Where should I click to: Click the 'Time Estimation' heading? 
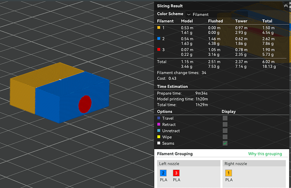[x=172, y=87]
